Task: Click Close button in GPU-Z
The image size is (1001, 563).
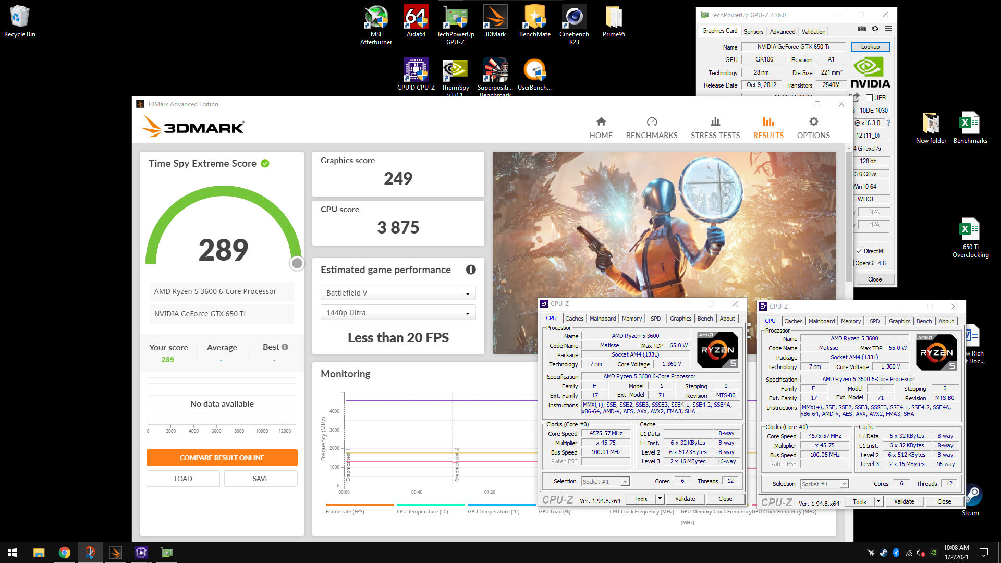Action: (x=875, y=279)
